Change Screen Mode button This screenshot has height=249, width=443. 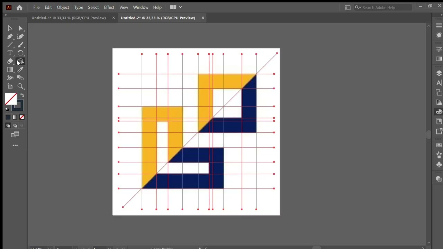pyautogui.click(x=15, y=135)
